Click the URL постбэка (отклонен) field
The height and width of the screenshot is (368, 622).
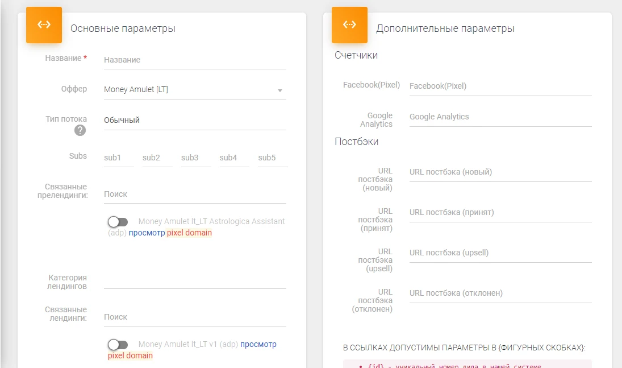pos(500,293)
